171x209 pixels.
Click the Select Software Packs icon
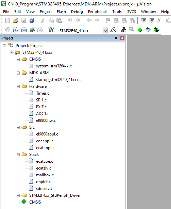148,30
